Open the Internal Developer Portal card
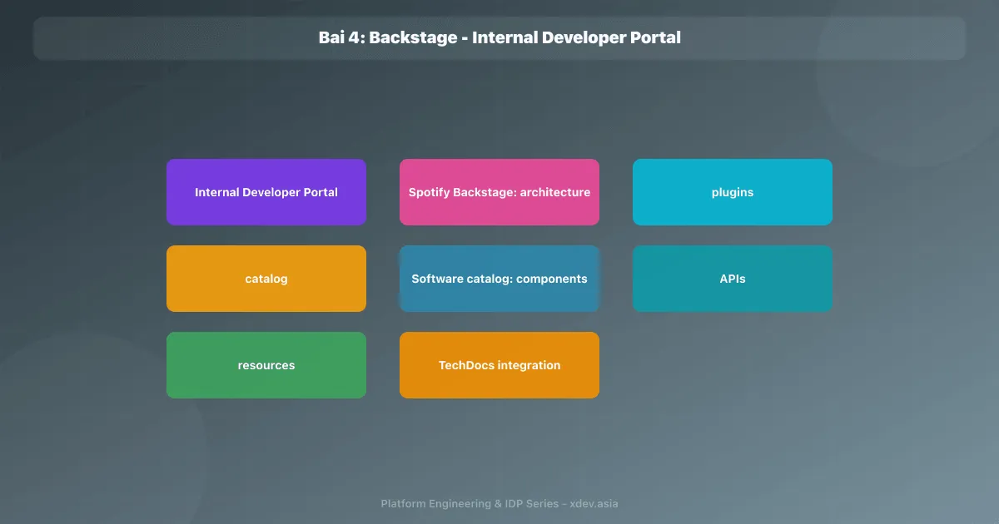This screenshot has width=999, height=524. (x=266, y=192)
